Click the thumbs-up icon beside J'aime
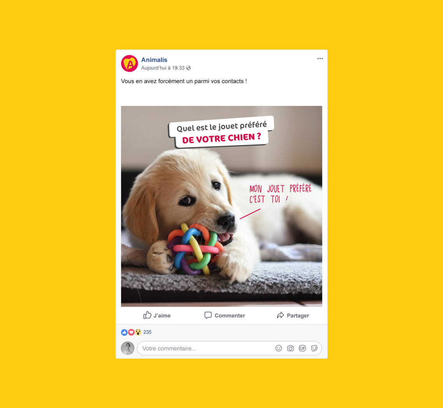The height and width of the screenshot is (408, 443). (147, 315)
